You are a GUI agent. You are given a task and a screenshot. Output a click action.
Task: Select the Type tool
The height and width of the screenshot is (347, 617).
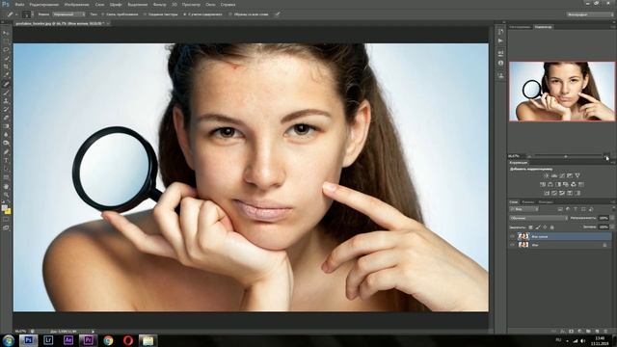(x=6, y=160)
